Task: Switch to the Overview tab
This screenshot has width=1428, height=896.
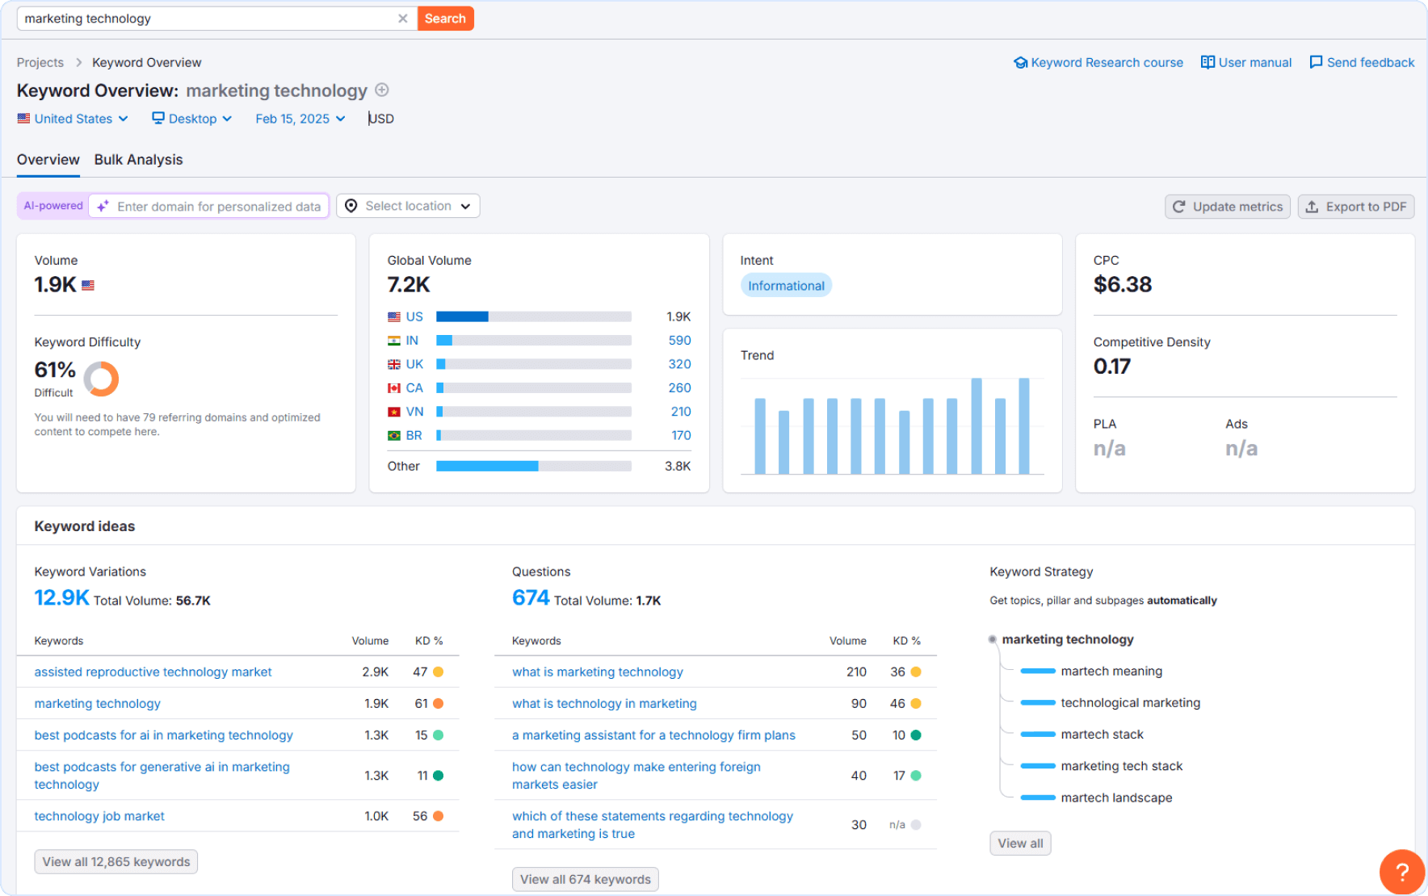Action: tap(48, 160)
